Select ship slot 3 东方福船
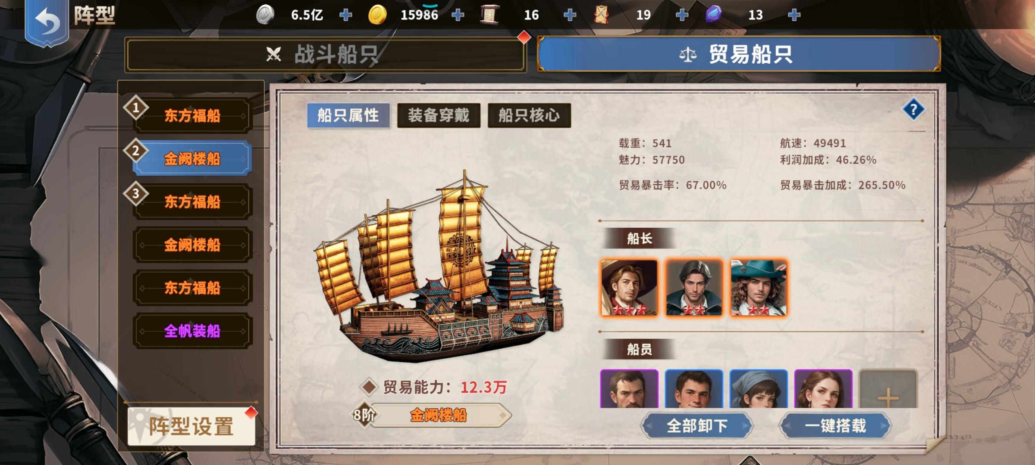The height and width of the screenshot is (465, 1035). tap(192, 201)
